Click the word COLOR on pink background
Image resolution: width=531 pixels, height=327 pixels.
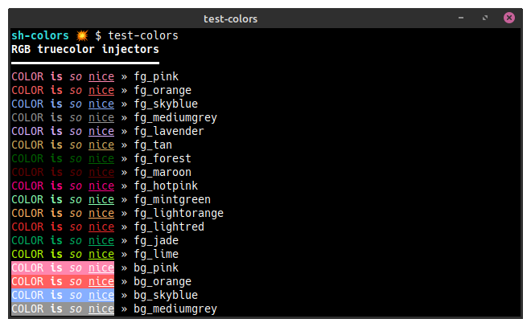(27, 268)
